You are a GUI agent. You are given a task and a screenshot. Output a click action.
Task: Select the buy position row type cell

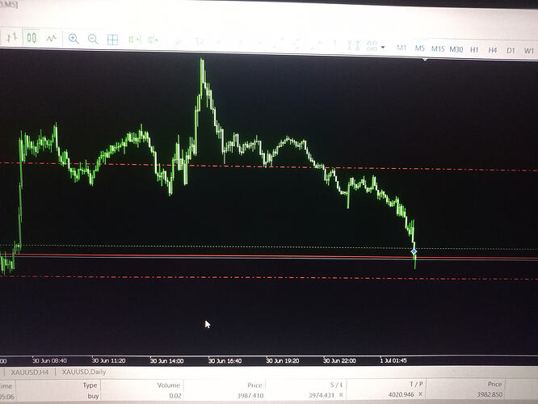click(x=93, y=396)
